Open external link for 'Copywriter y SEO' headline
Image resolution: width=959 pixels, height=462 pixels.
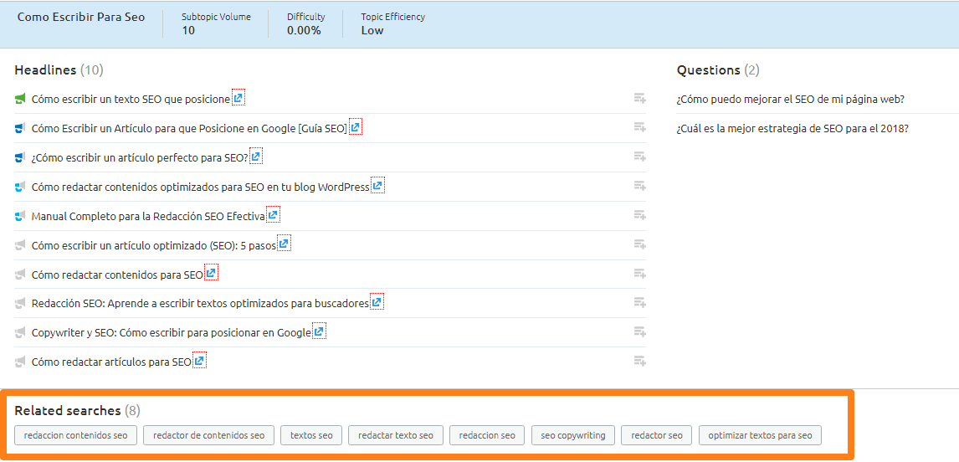click(319, 332)
